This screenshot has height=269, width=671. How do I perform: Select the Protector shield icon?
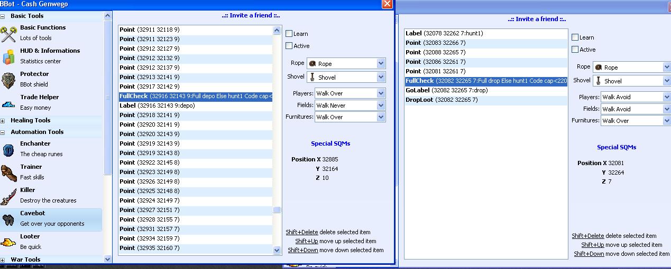[9, 80]
